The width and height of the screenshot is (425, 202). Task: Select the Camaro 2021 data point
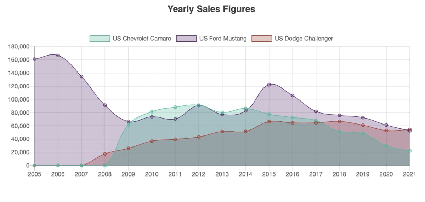pyautogui.click(x=409, y=151)
